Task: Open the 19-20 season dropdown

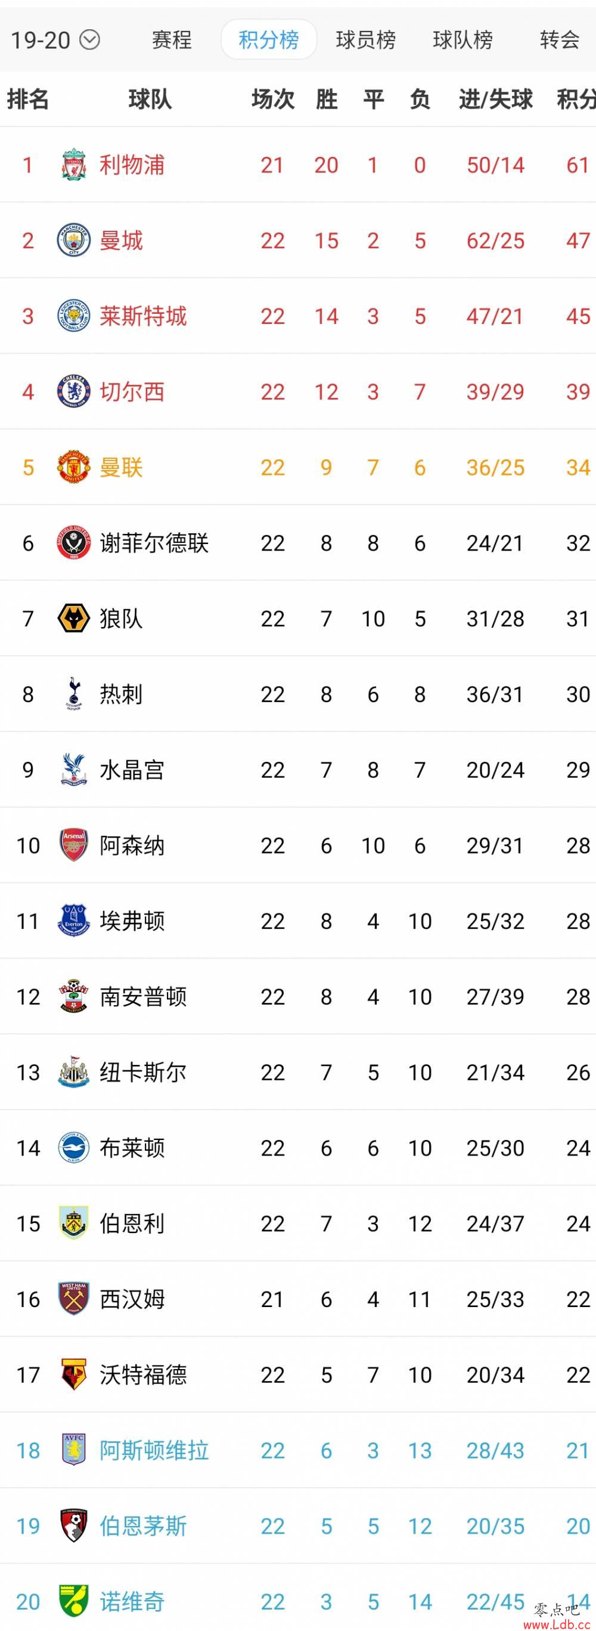Action: [55, 41]
